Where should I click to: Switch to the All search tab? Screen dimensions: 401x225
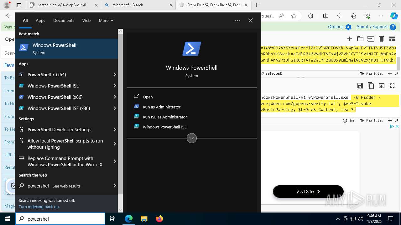(x=25, y=20)
